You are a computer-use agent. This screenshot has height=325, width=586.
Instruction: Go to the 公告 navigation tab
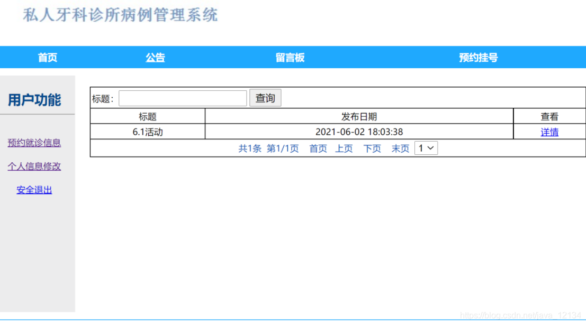(x=155, y=58)
